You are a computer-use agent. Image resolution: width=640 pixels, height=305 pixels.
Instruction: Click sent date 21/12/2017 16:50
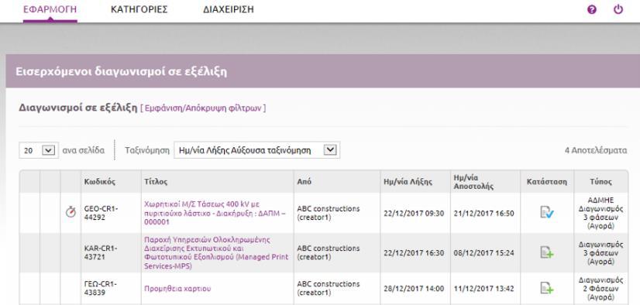point(484,213)
